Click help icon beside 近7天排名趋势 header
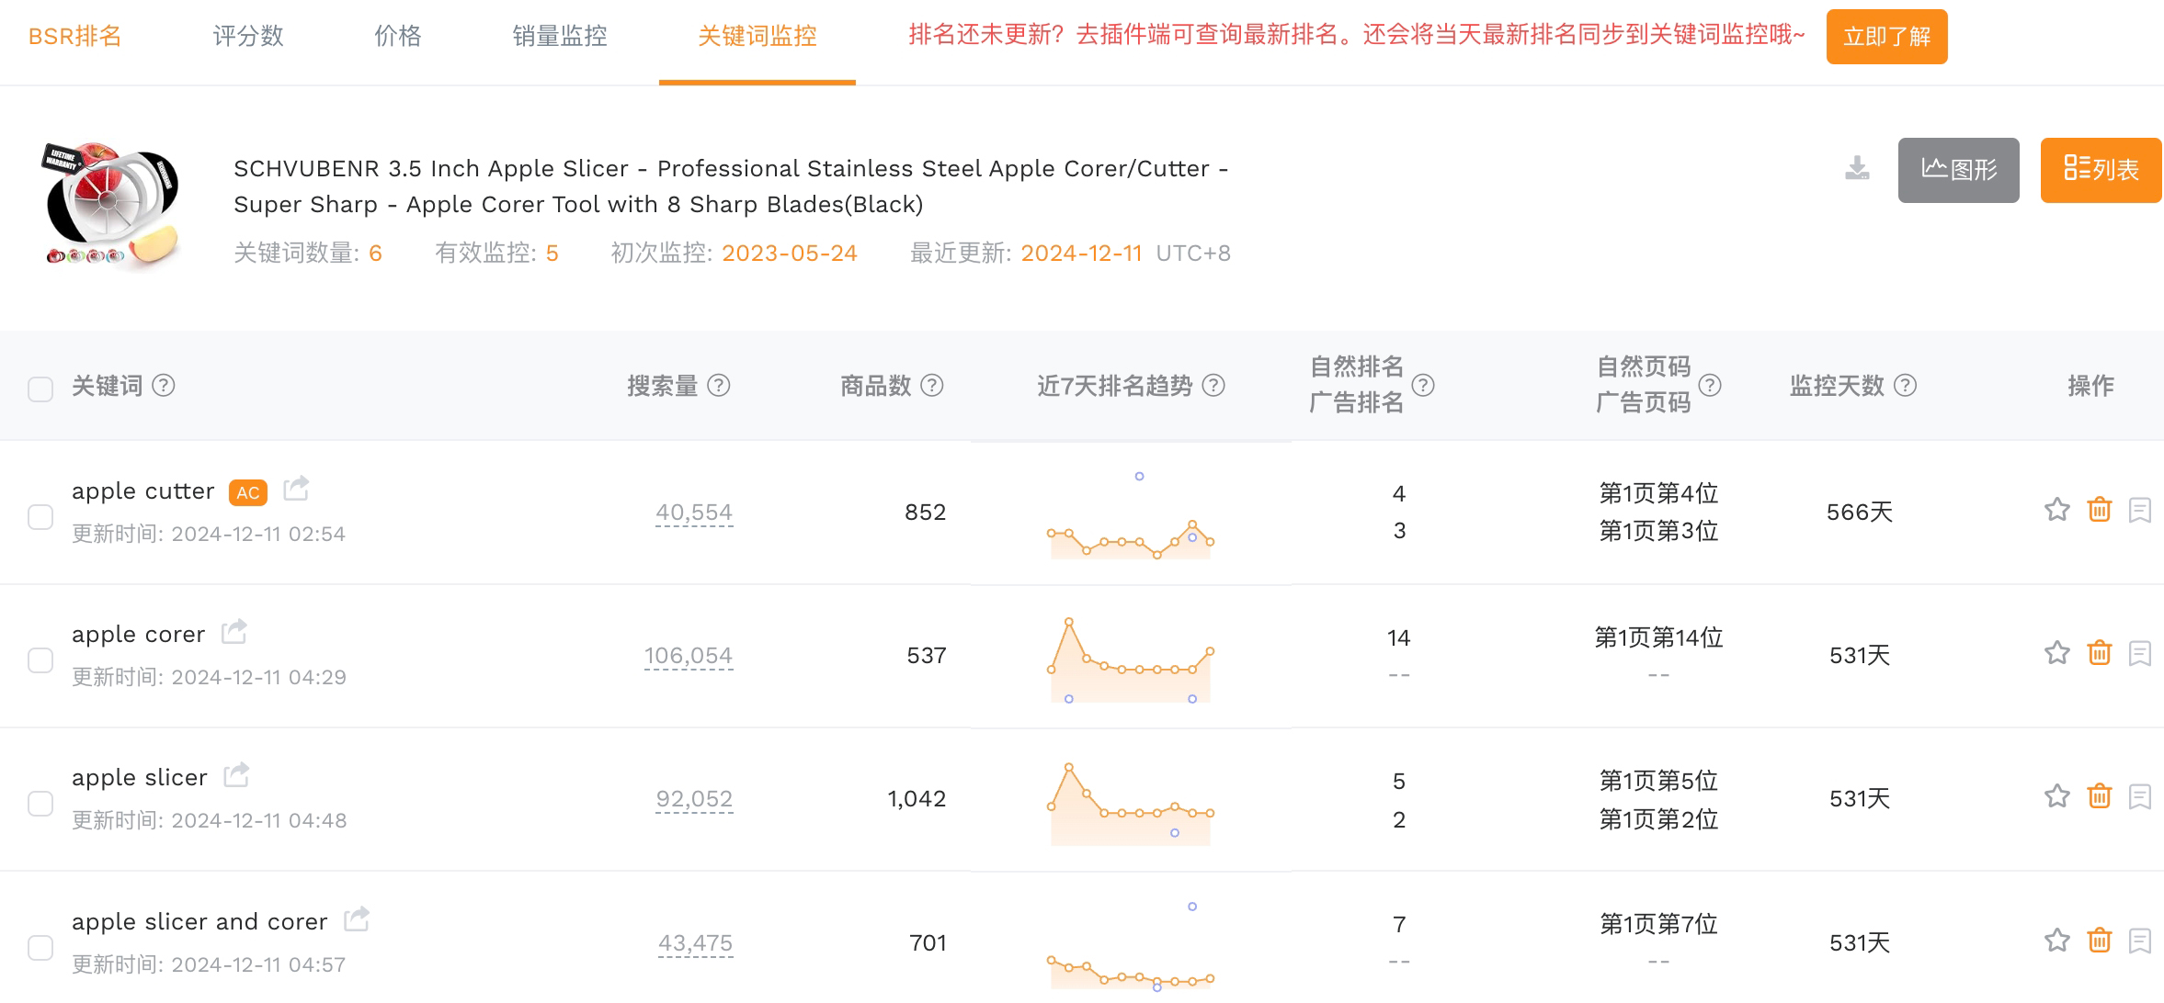This screenshot has width=2164, height=1003. [1213, 386]
